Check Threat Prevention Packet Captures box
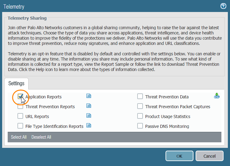 (140, 106)
